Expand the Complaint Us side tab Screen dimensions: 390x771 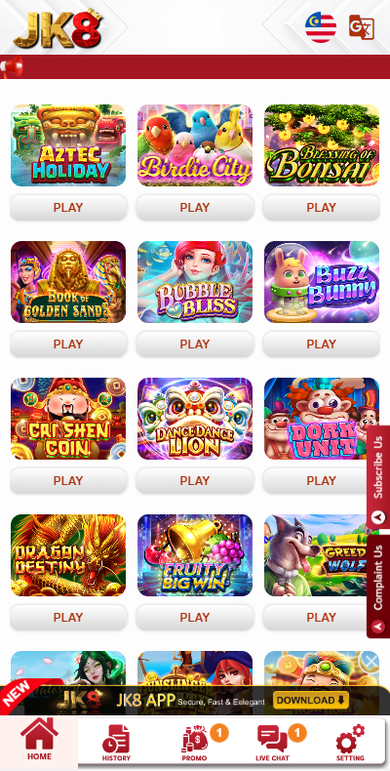tap(378, 587)
